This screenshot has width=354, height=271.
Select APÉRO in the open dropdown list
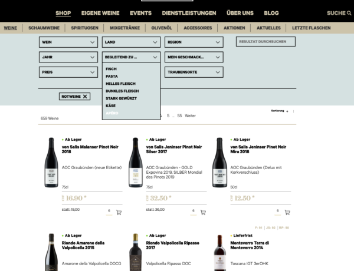tap(112, 113)
